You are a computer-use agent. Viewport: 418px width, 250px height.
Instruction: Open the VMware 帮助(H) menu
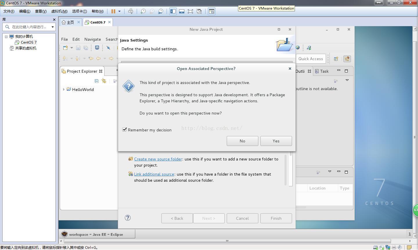click(x=97, y=11)
